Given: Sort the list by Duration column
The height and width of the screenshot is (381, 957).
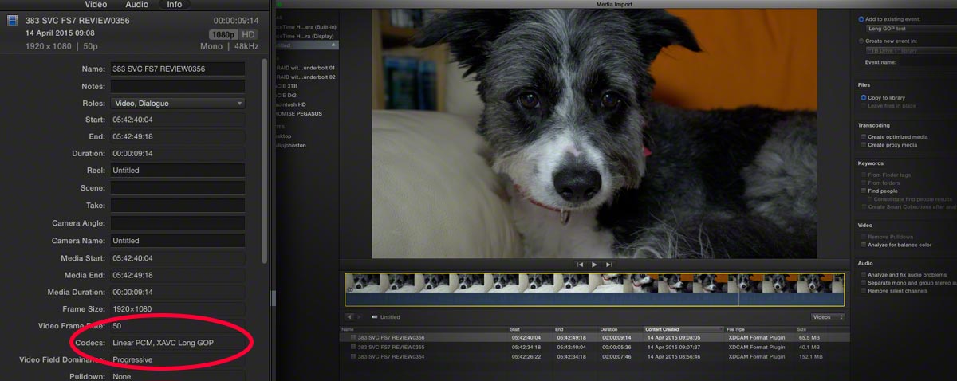Looking at the screenshot, I should pyautogui.click(x=620, y=329).
